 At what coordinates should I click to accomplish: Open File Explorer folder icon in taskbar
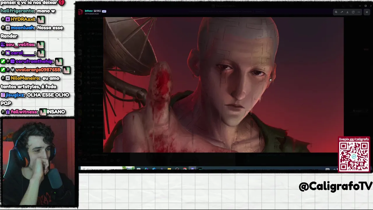pyautogui.click(x=169, y=169)
